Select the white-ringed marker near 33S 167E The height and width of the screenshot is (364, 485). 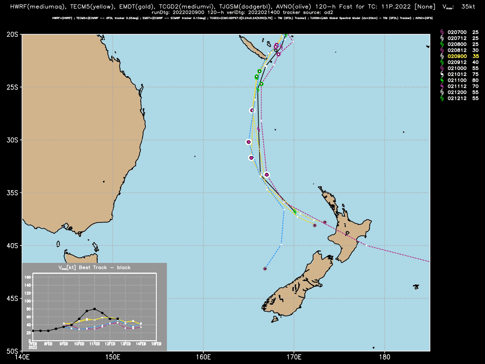coord(266,175)
